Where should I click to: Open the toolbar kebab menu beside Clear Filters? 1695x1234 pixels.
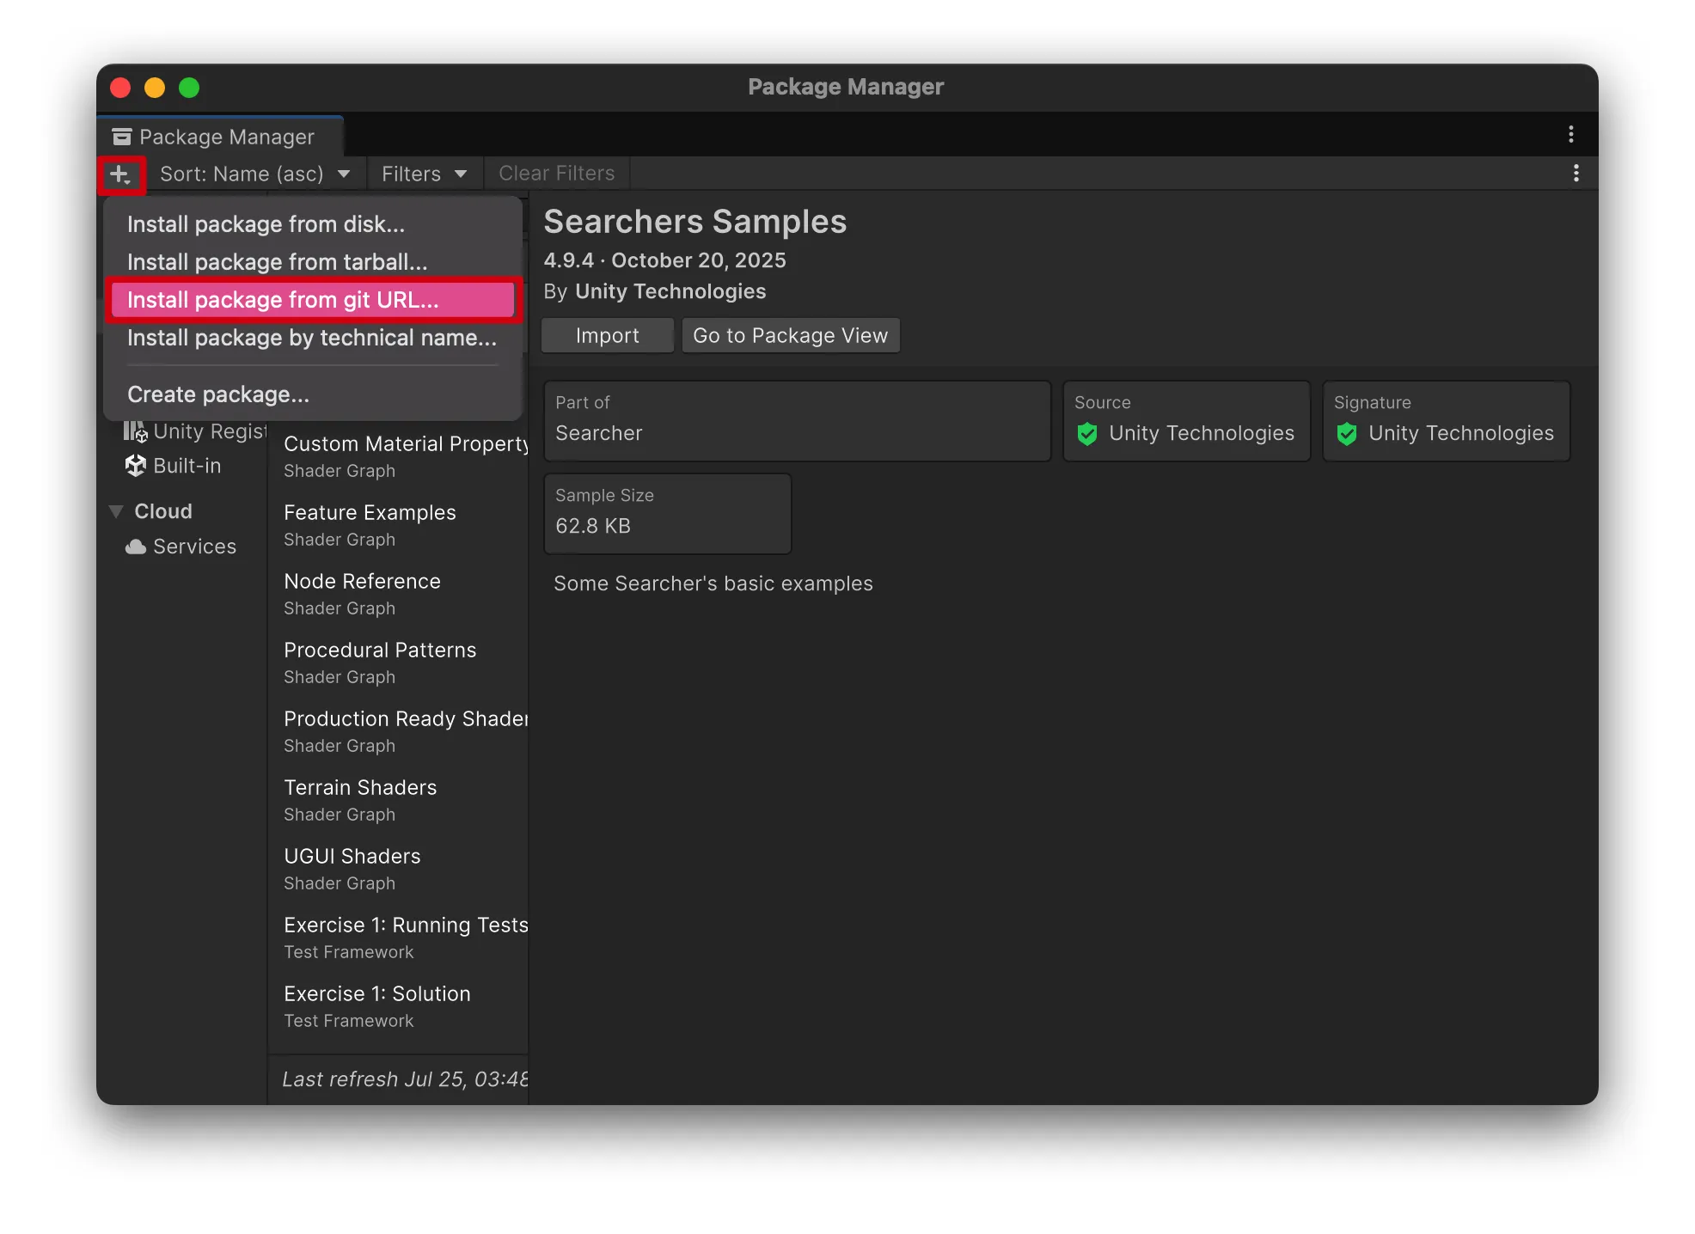point(1576,174)
